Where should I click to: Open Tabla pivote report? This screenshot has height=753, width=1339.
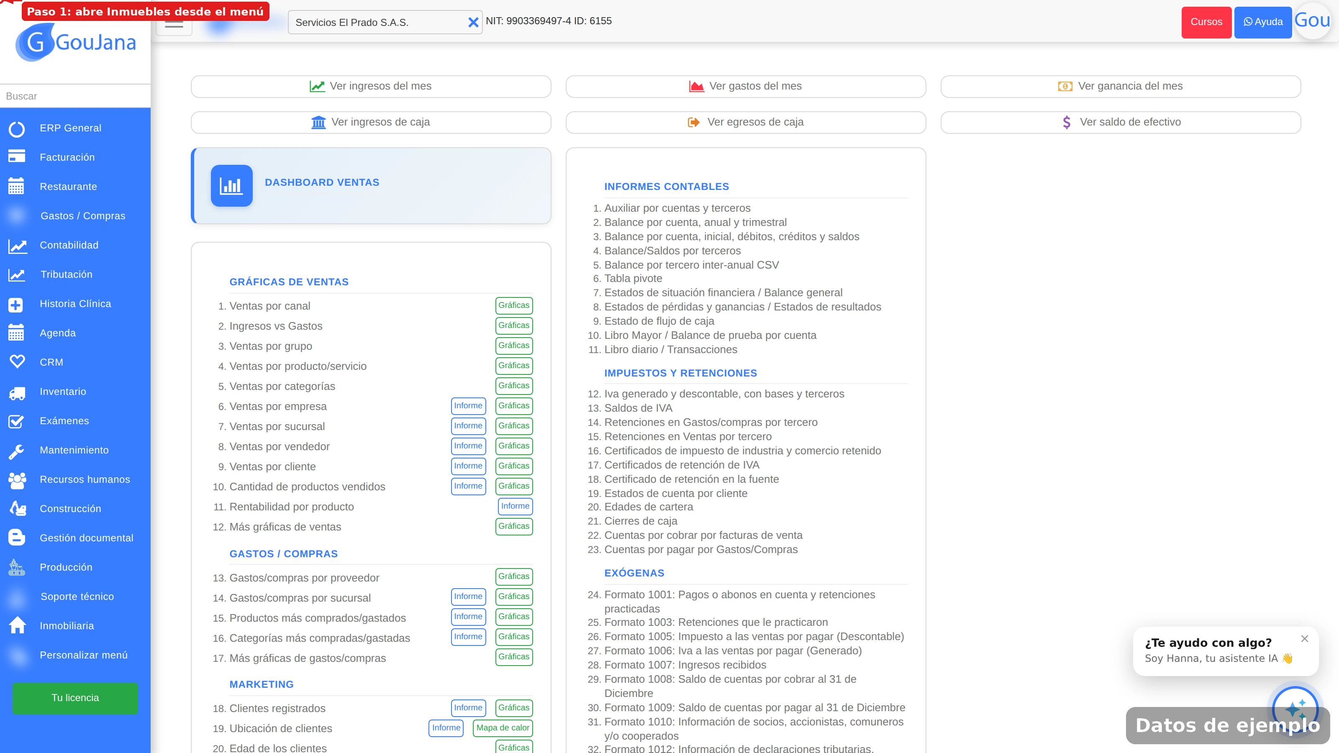tap(633, 279)
